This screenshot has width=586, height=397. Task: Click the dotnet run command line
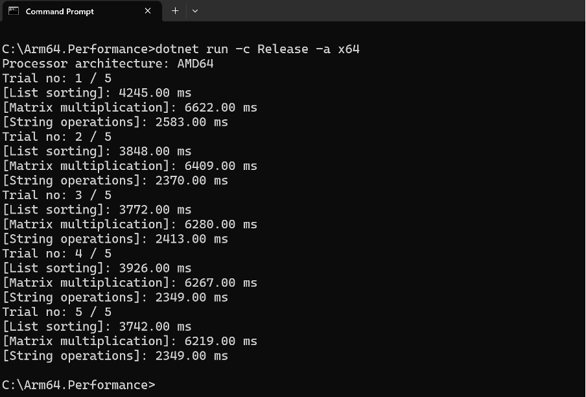point(181,49)
